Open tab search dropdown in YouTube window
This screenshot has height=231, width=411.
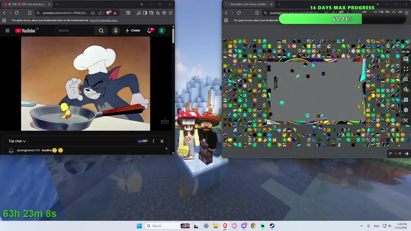point(142,4)
